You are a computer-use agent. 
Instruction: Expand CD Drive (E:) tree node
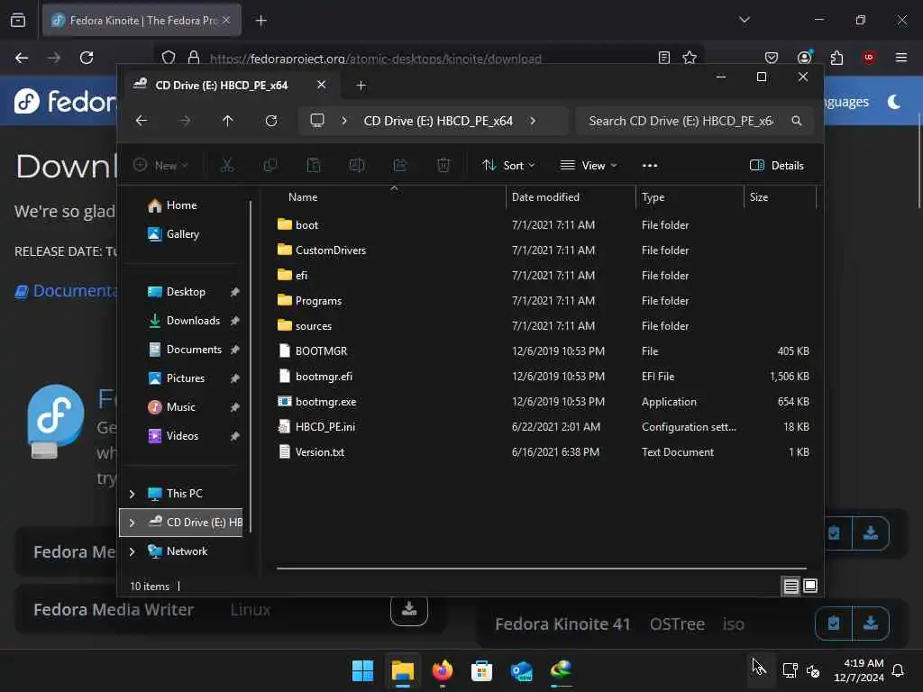click(132, 523)
